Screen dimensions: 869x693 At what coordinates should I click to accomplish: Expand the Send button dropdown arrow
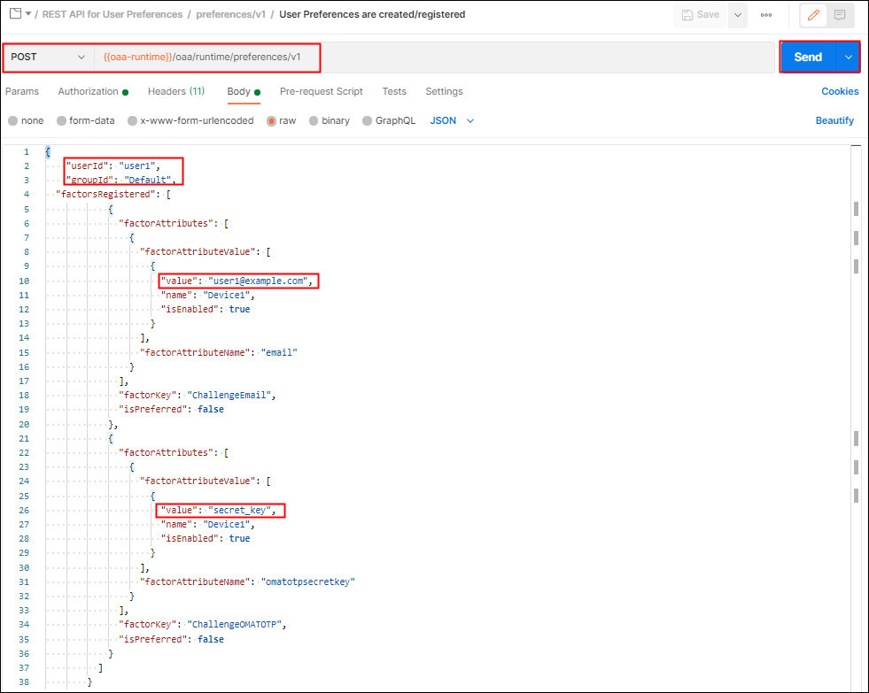point(848,57)
